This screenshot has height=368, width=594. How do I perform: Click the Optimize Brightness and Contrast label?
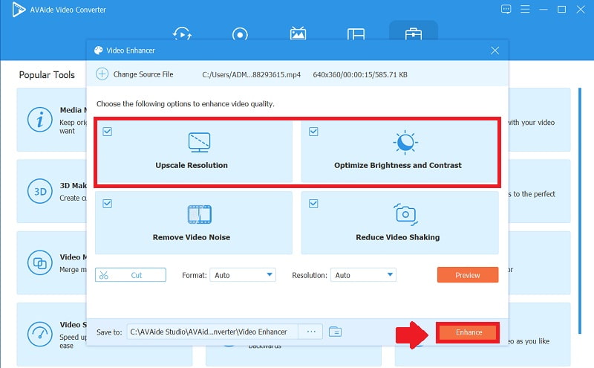coord(398,165)
